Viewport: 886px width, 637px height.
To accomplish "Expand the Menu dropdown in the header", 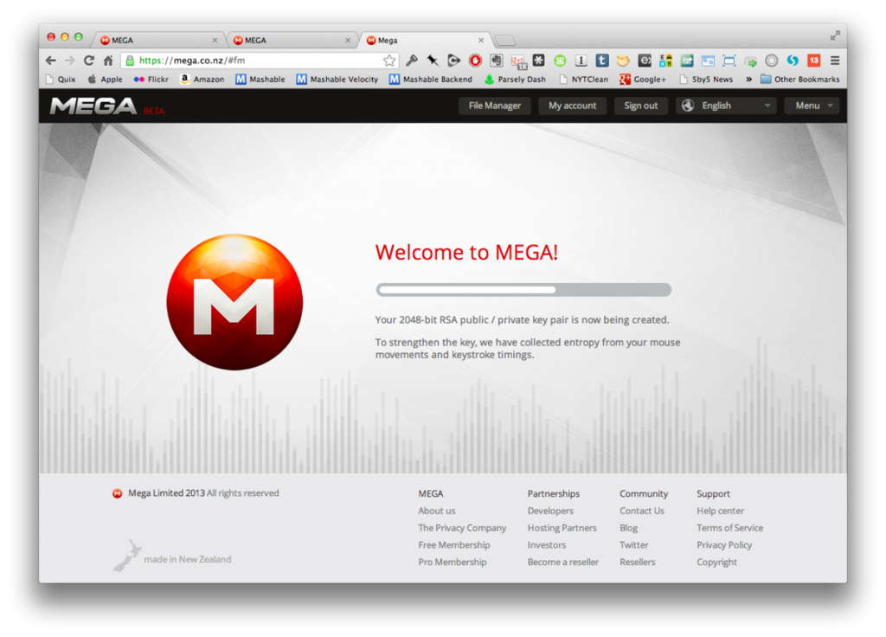I will 812,106.
